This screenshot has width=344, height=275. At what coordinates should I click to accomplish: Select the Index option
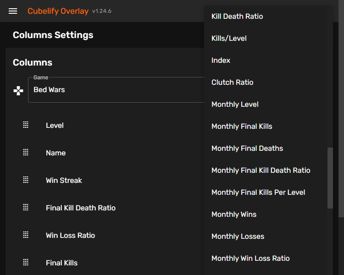pos(221,60)
